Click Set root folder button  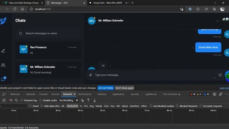click(x=106, y=88)
